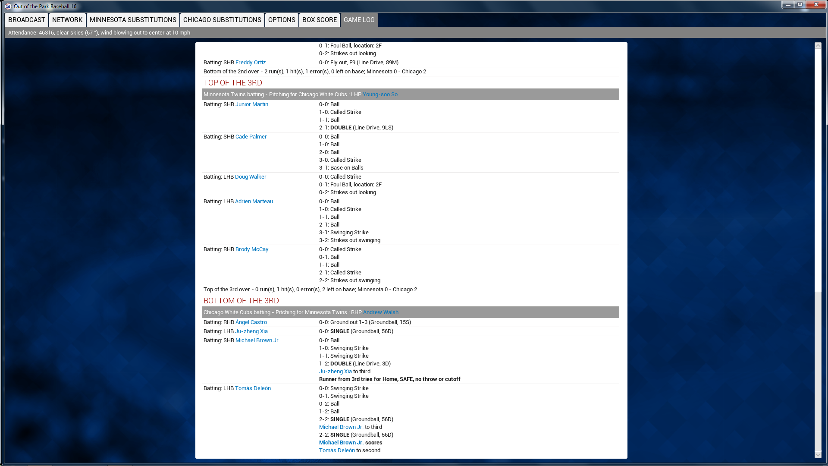The image size is (828, 466).
Task: Click batter Junior Martin's name
Action: 251,104
